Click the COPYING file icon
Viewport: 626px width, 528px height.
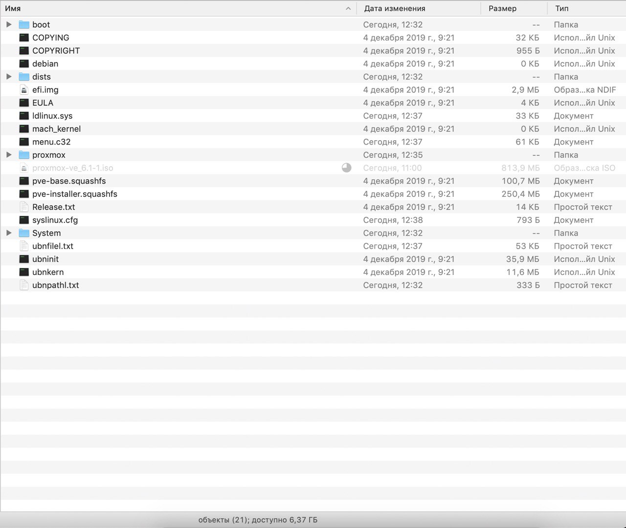24,38
